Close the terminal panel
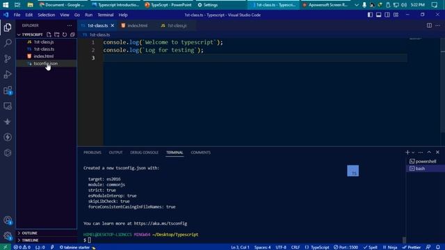The width and height of the screenshot is (445, 250). [437, 153]
